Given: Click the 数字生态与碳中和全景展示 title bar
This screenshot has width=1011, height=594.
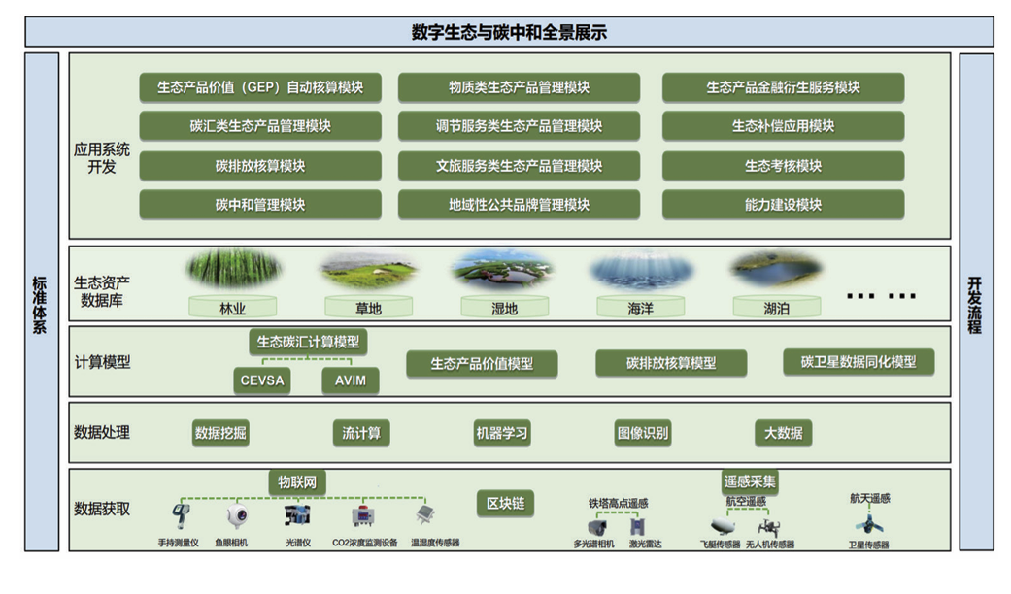Looking at the screenshot, I should tap(509, 32).
